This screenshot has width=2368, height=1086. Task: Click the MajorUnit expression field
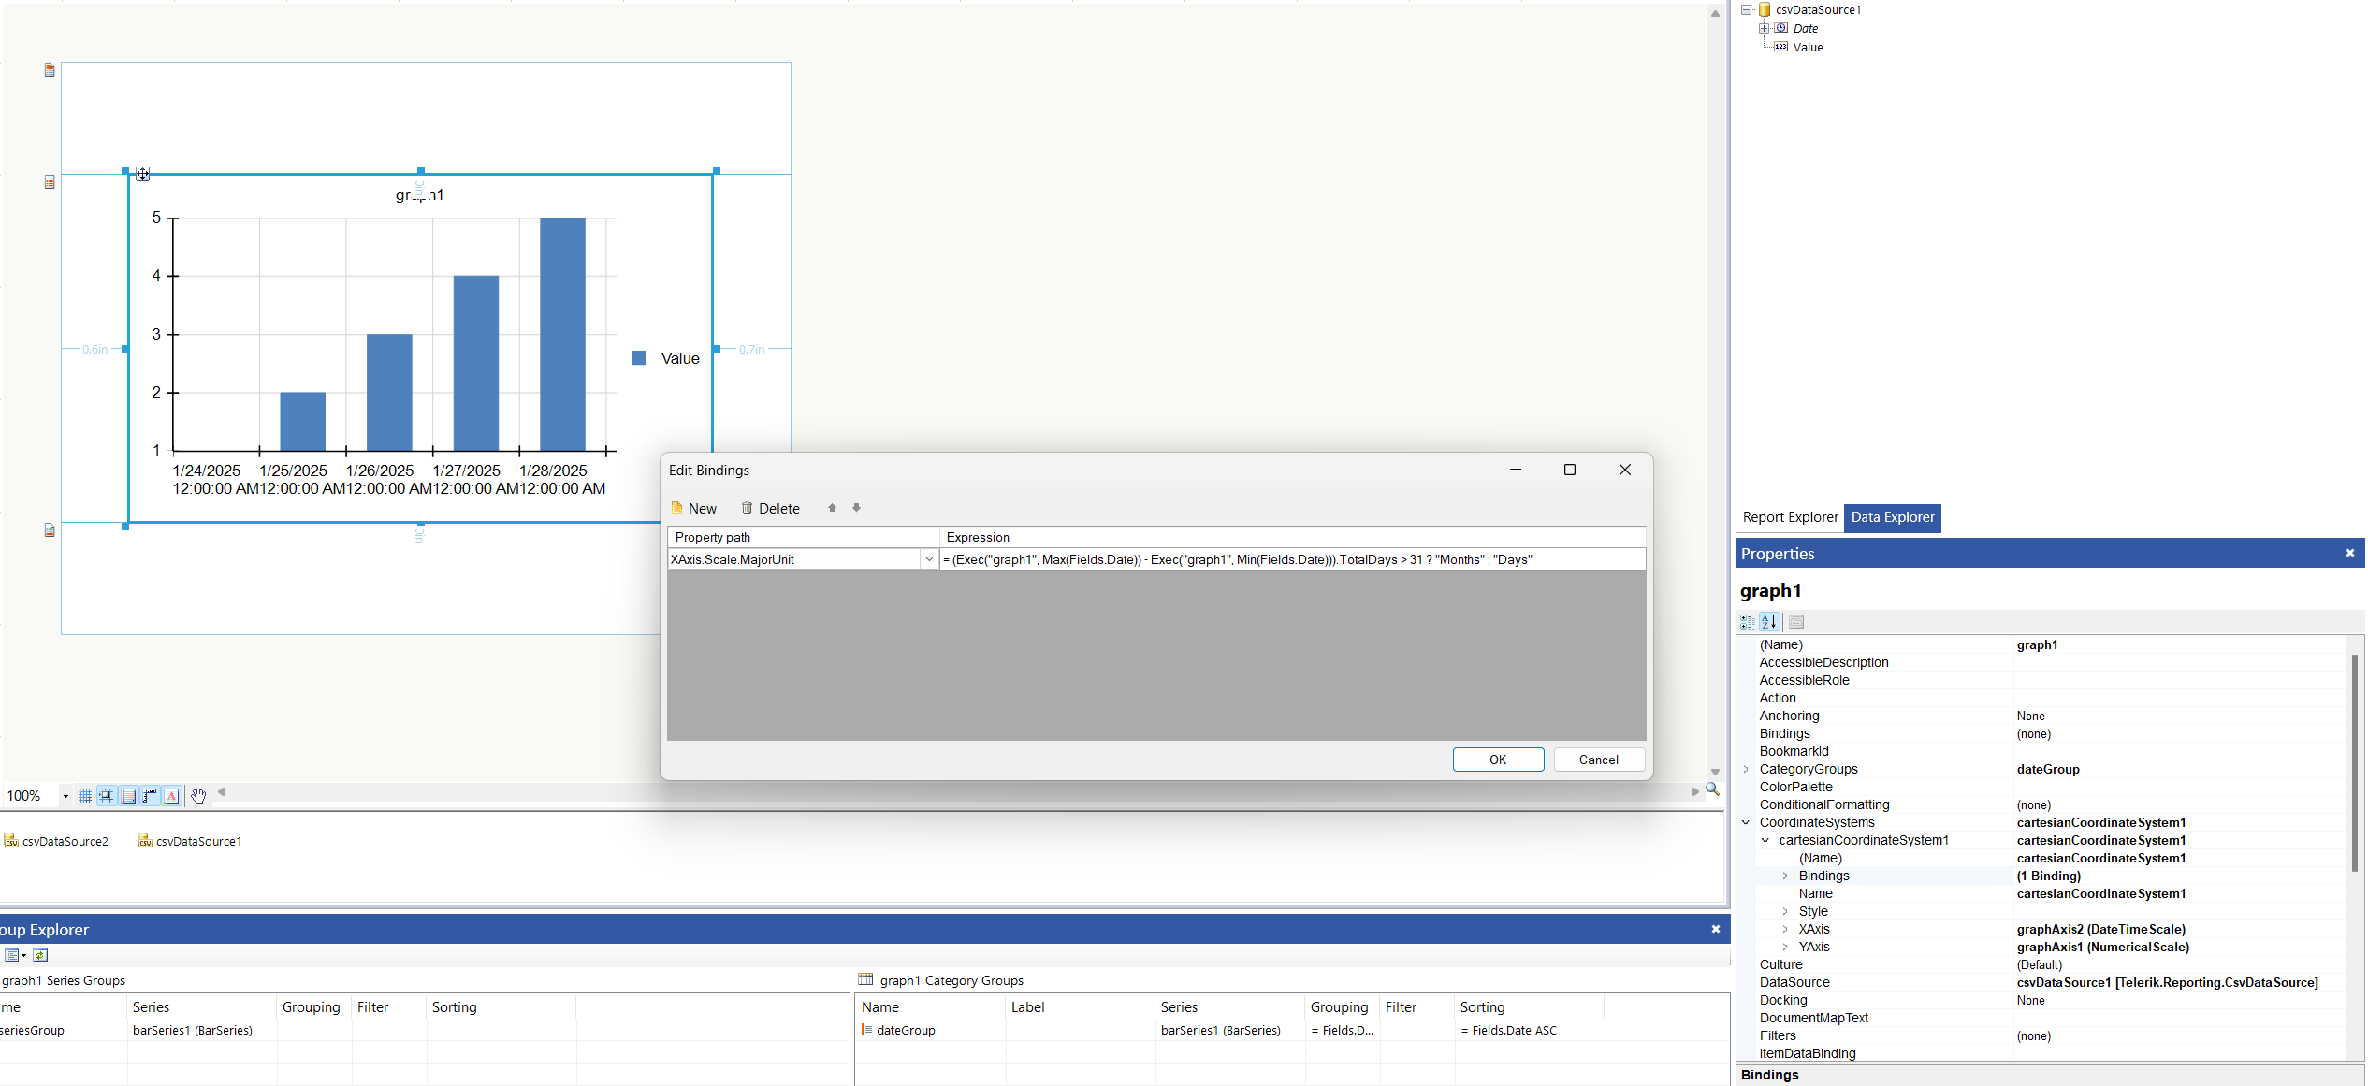click(x=1291, y=559)
